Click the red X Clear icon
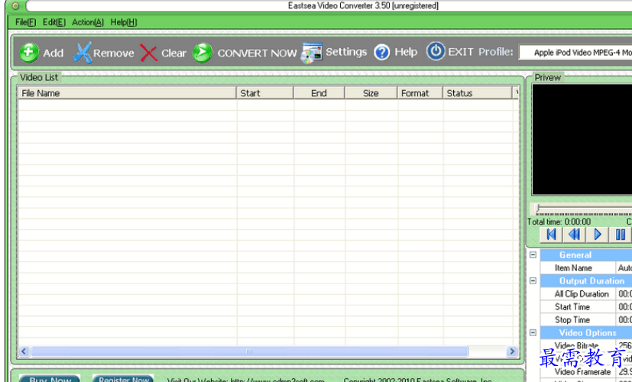Image resolution: width=632 pixels, height=382 pixels. pos(149,53)
